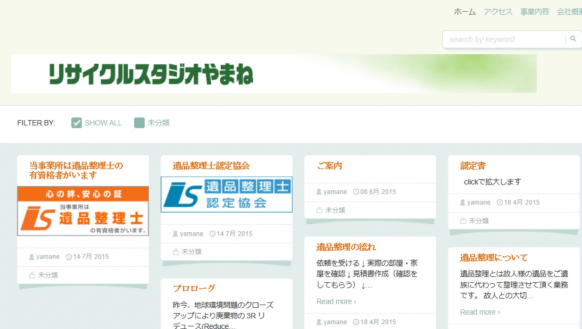Click clock icon in 遺品整理士認定協会 card
582x329 pixels.
(x=213, y=234)
